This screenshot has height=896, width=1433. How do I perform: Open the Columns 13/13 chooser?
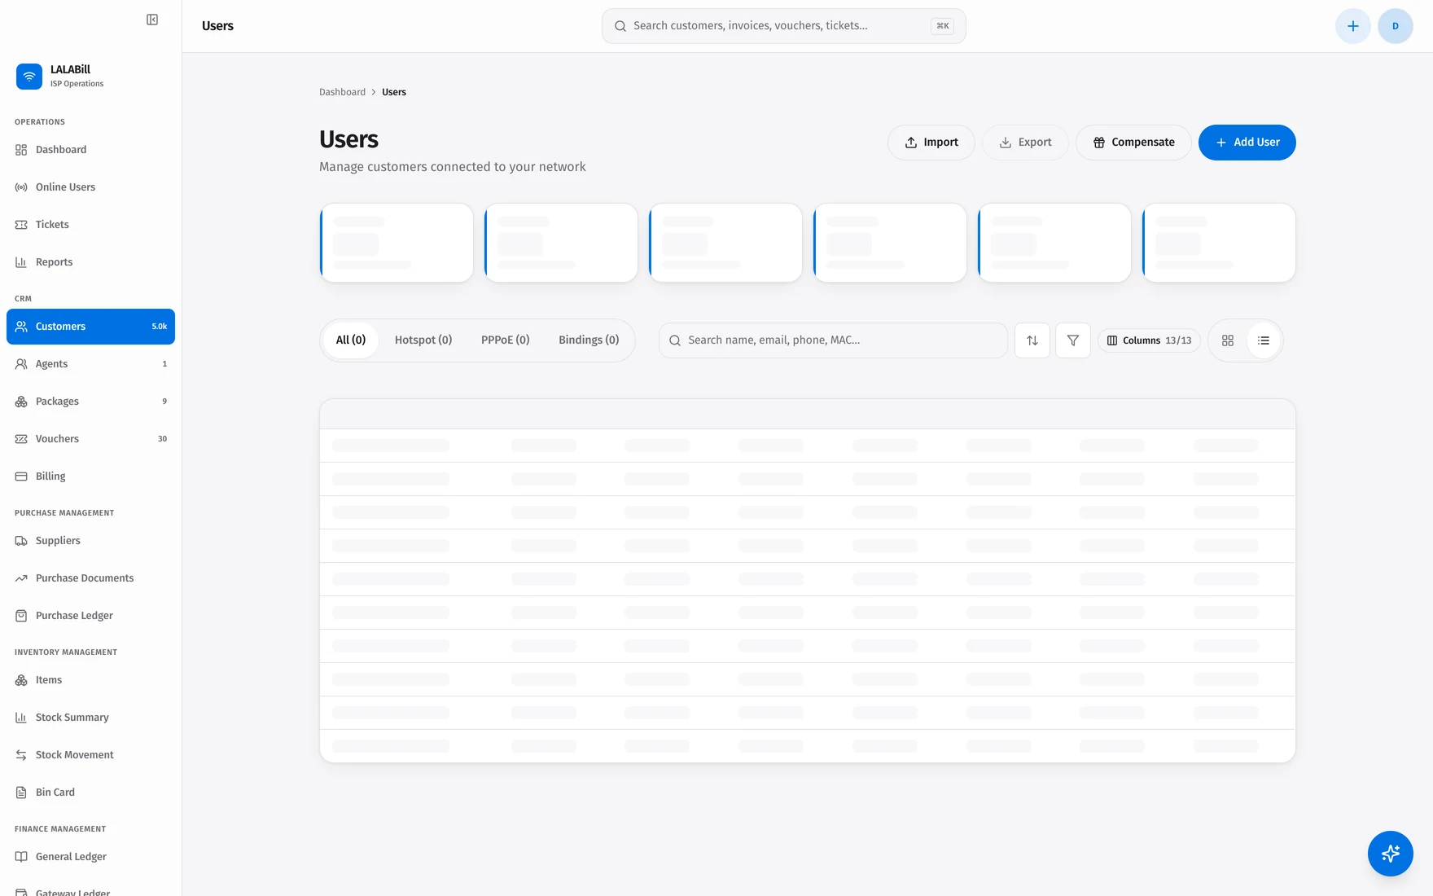pyautogui.click(x=1149, y=340)
